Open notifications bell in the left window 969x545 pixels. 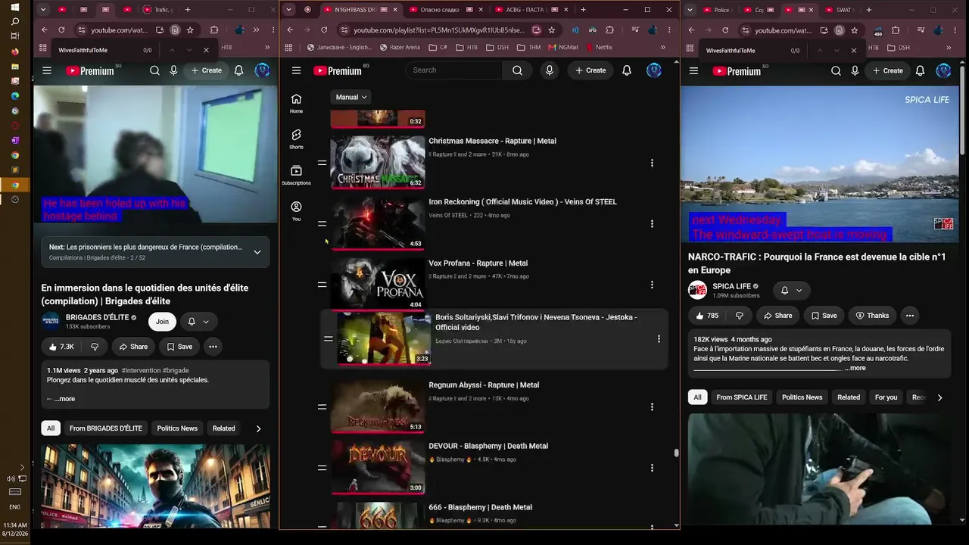[238, 70]
